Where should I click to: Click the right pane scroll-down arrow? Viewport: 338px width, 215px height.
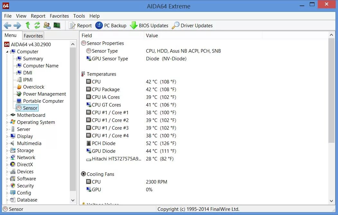(x=331, y=201)
